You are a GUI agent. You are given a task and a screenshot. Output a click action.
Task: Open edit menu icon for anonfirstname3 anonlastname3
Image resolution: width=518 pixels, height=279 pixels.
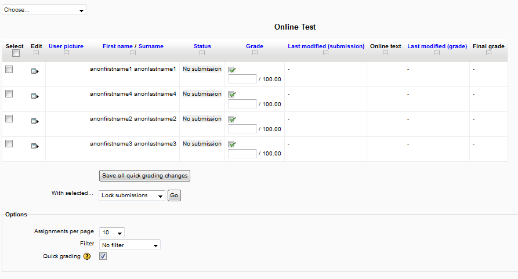click(x=35, y=146)
